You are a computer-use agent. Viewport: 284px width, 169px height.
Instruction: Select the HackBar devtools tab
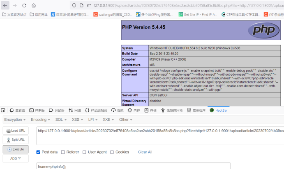(218, 110)
